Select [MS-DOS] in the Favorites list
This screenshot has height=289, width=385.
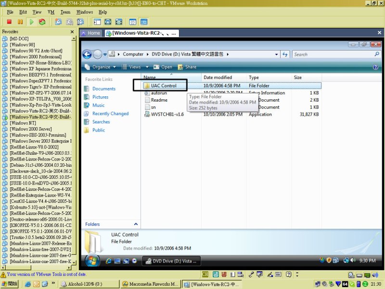point(19,39)
